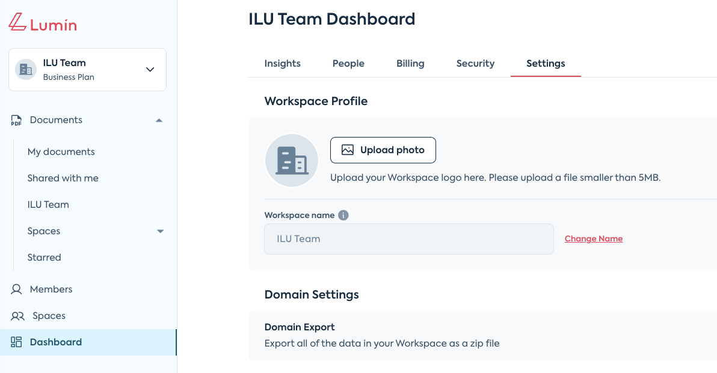
Task: Expand the Spaces submenu arrow under Documents
Action: [x=161, y=231]
